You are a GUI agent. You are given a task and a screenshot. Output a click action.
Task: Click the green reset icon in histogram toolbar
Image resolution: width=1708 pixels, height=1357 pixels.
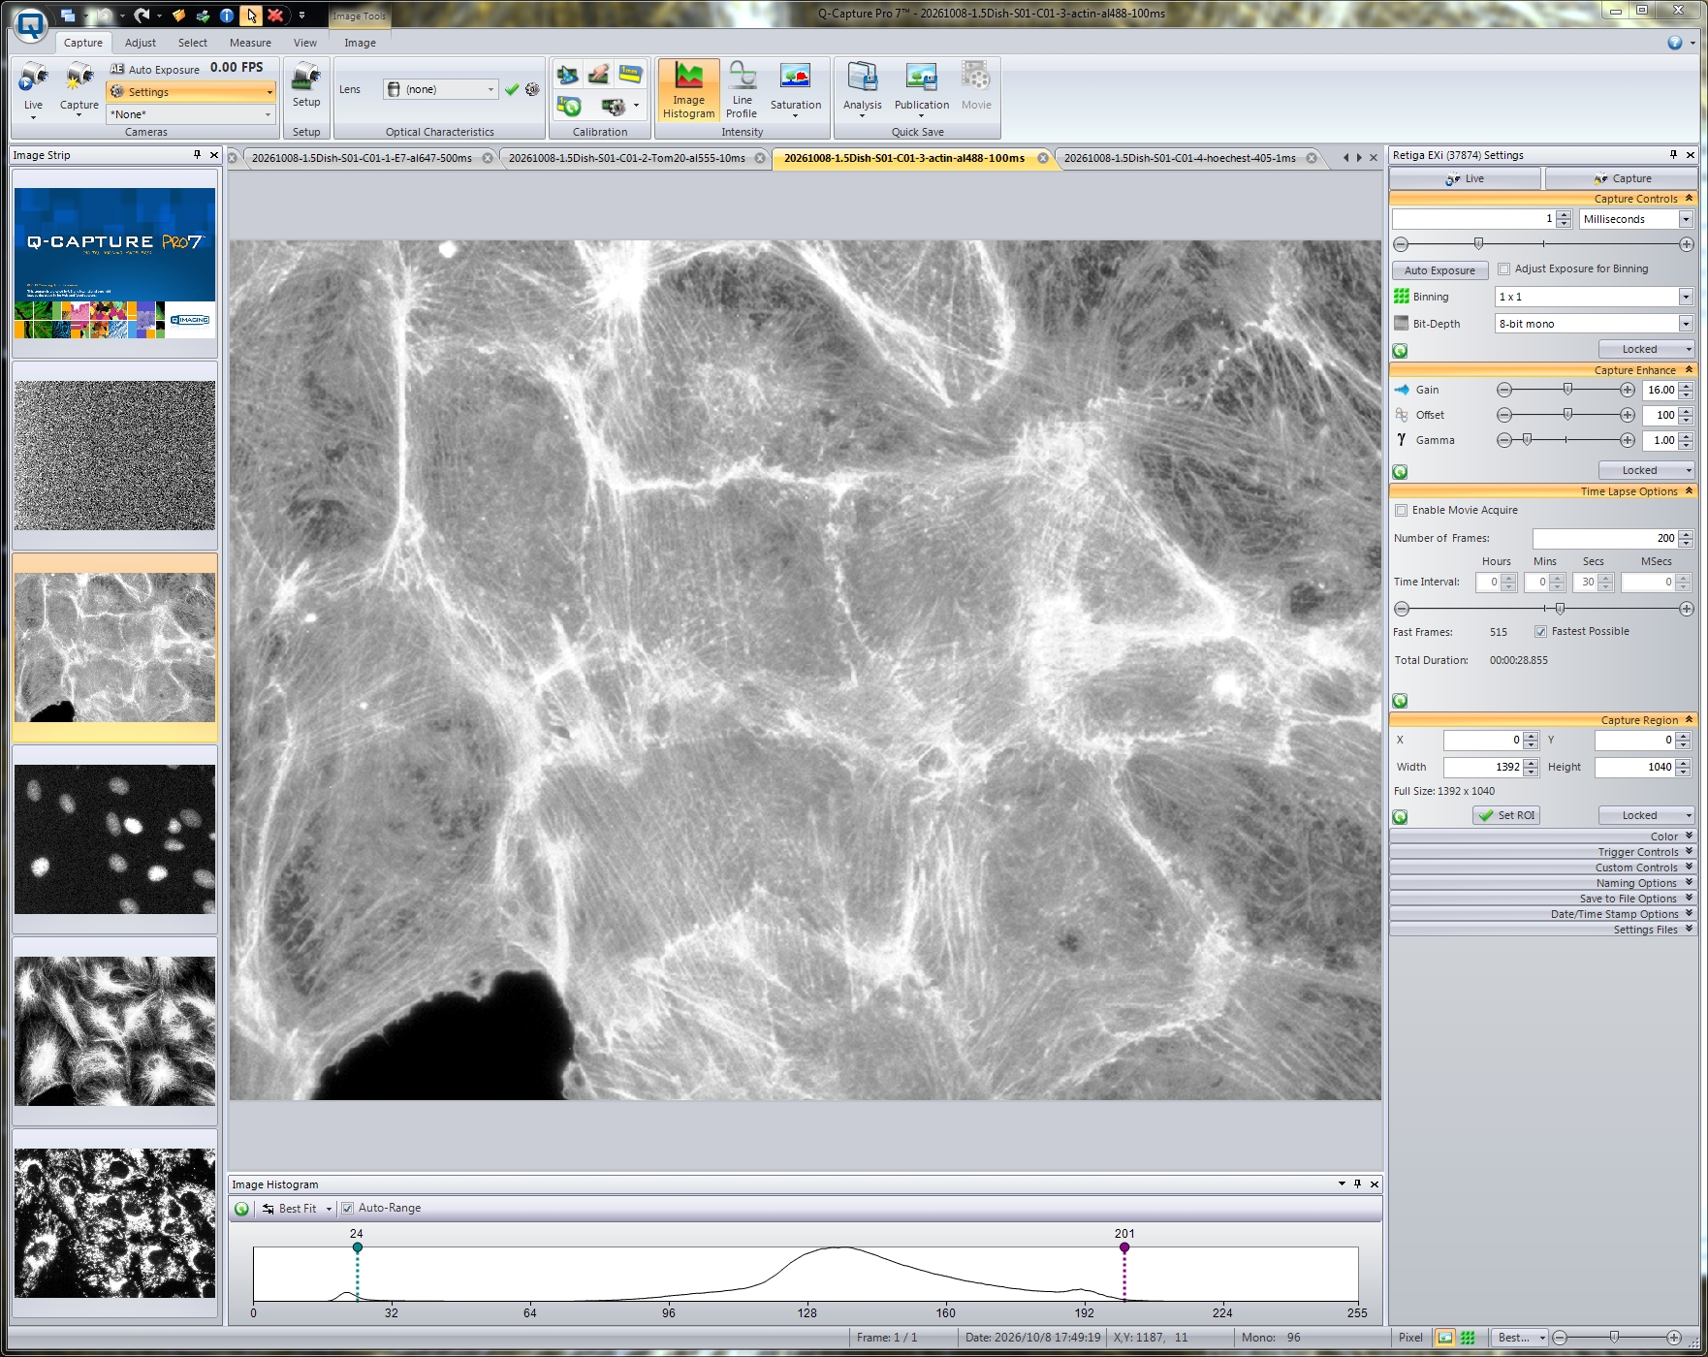coord(242,1209)
